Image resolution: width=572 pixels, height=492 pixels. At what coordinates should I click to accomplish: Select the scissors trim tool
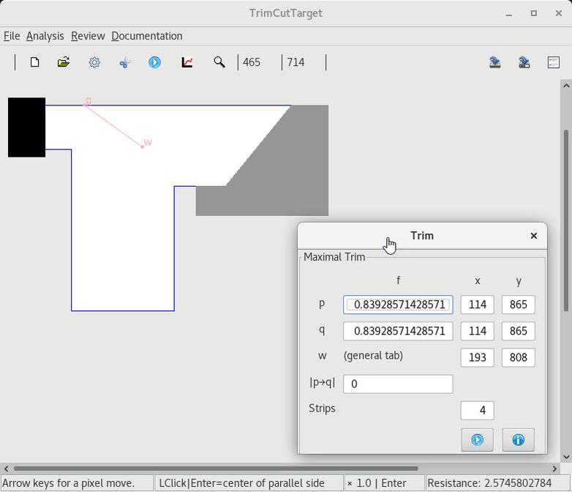click(124, 62)
